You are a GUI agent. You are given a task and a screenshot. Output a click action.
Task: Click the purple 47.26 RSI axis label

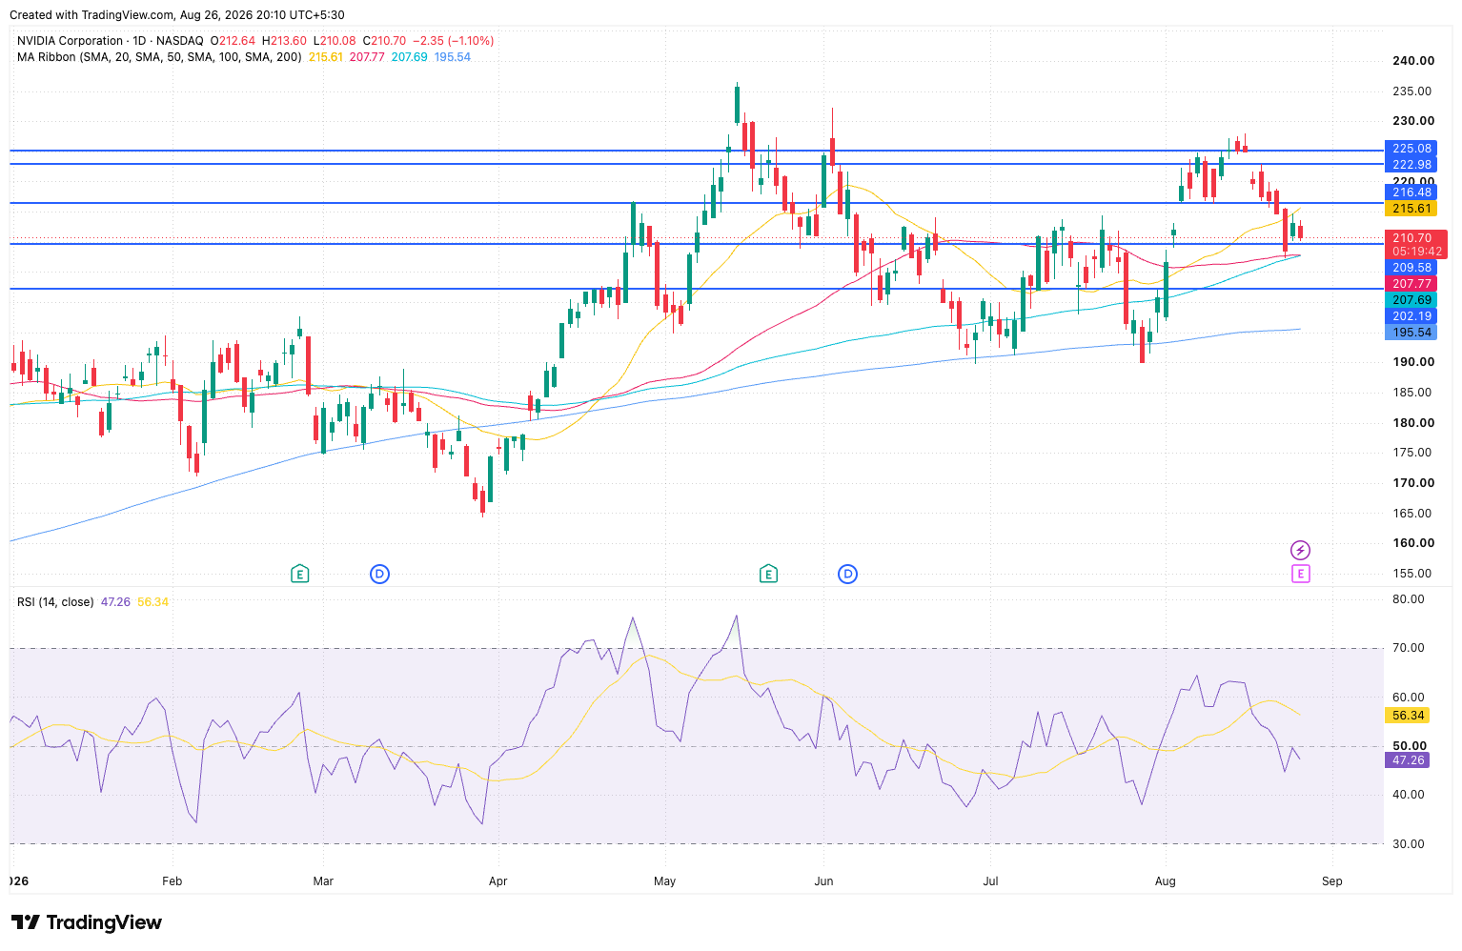pyautogui.click(x=1408, y=760)
